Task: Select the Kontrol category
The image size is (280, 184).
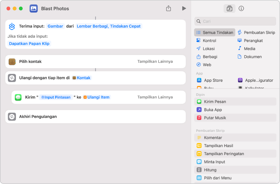Action: click(x=206, y=41)
